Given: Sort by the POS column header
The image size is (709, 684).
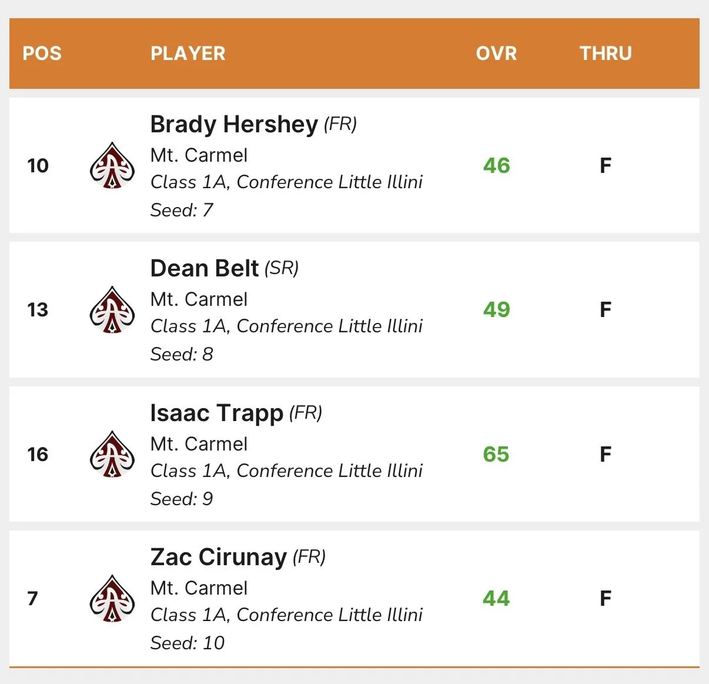Looking at the screenshot, I should 42,54.
